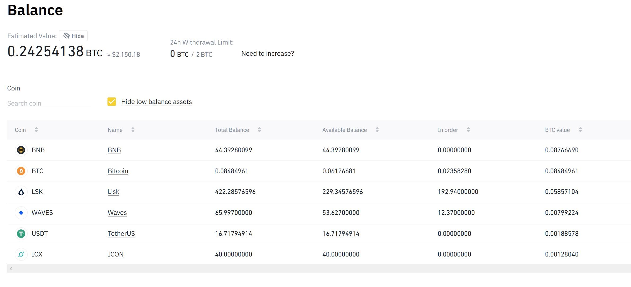Click the ICX ICON logo icon
This screenshot has height=287, width=631.
pos(21,254)
